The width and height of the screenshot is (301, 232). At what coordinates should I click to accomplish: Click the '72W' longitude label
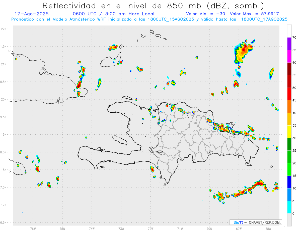(x=151, y=228)
